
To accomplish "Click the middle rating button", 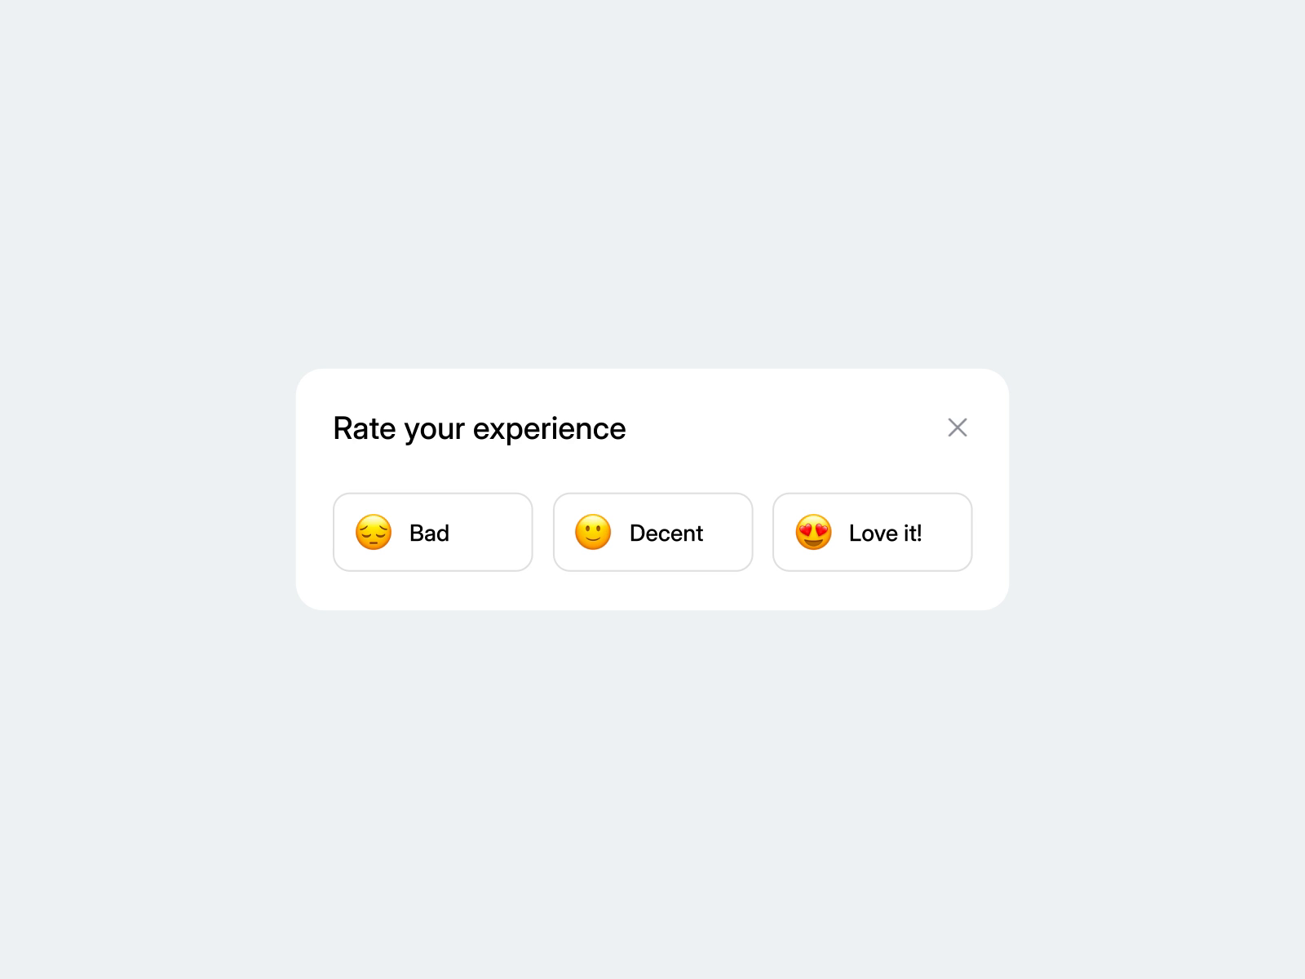I will 652,533.
